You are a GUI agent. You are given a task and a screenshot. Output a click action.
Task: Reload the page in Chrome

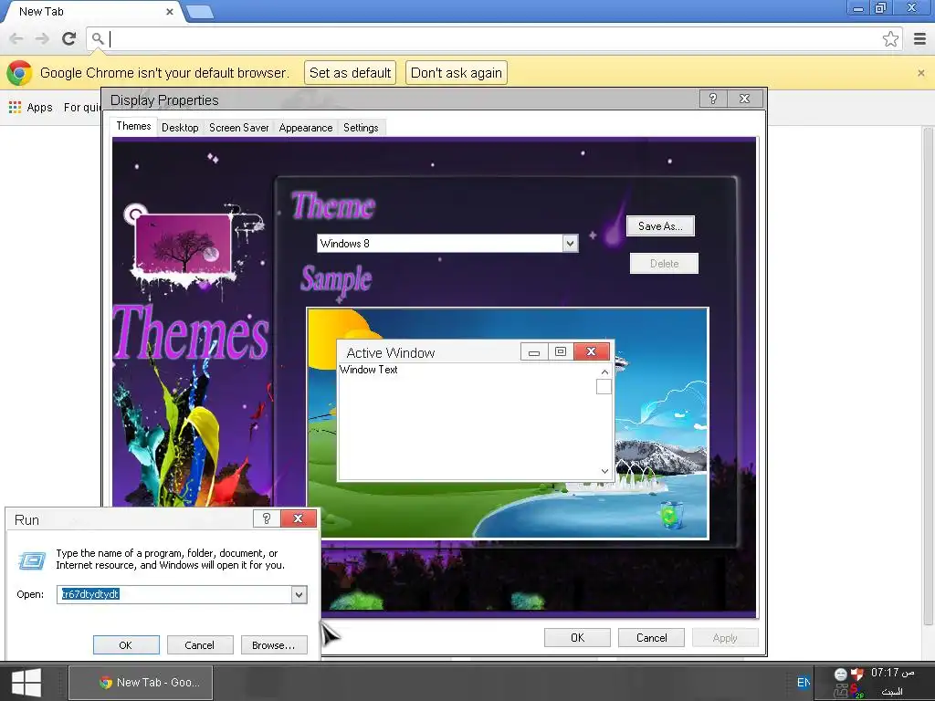click(x=69, y=39)
